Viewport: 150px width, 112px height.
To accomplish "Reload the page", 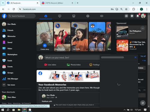I will [14, 9].
